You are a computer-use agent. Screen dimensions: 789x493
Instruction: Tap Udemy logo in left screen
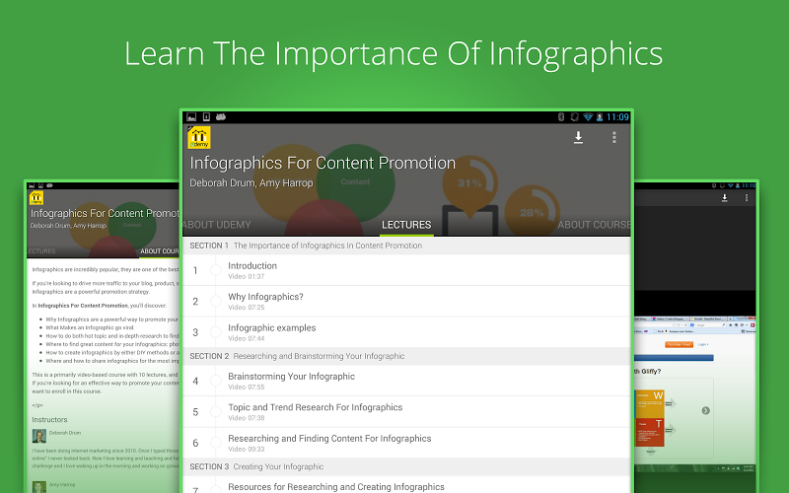[36, 198]
